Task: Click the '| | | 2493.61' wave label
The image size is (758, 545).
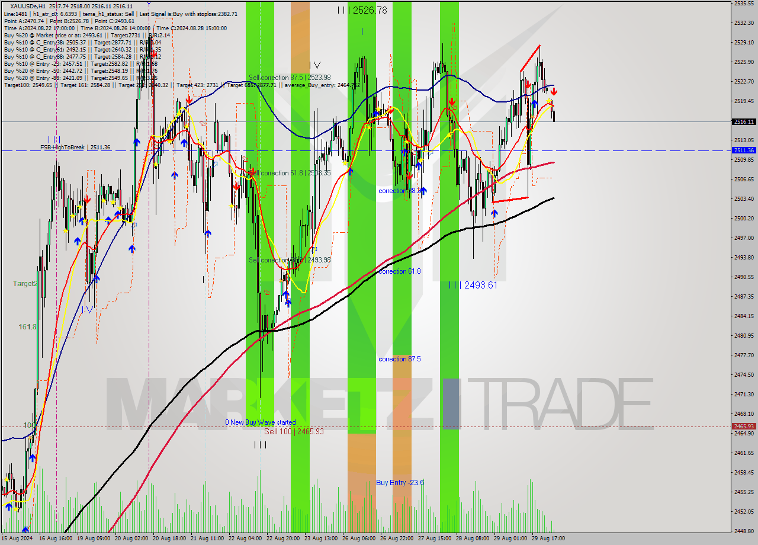Action: point(472,285)
